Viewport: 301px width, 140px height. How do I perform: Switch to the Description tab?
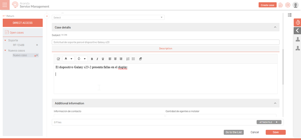pyautogui.click(x=166, y=48)
